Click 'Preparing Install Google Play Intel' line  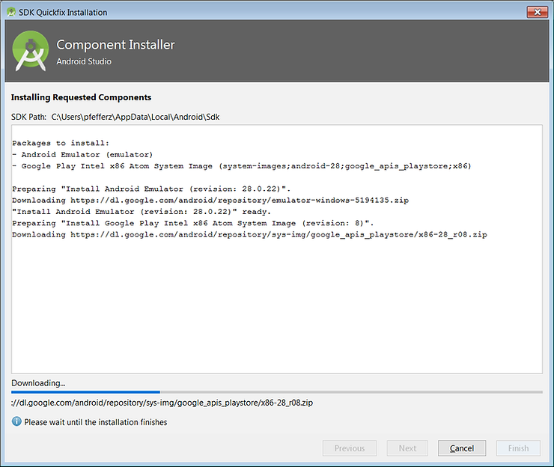coord(193,223)
